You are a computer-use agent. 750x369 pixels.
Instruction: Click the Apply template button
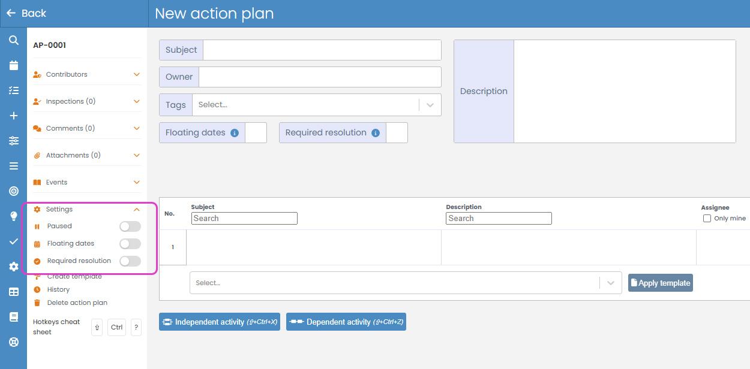point(661,283)
